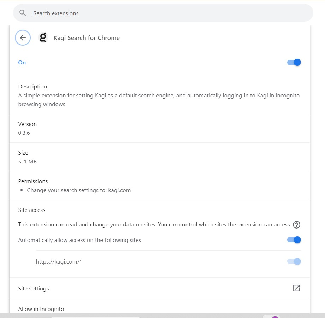Open Site settings external link icon
This screenshot has width=325, height=318.
pyautogui.click(x=296, y=288)
